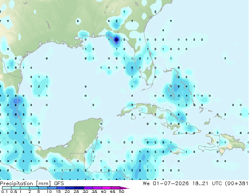
Task: Click the 45 to 50 mm legend color
Action: pyautogui.click(x=115, y=188)
